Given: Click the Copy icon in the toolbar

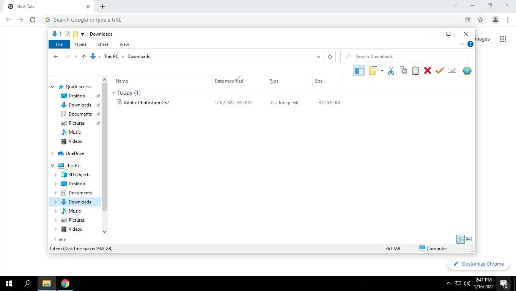Looking at the screenshot, I should pyautogui.click(x=403, y=70).
